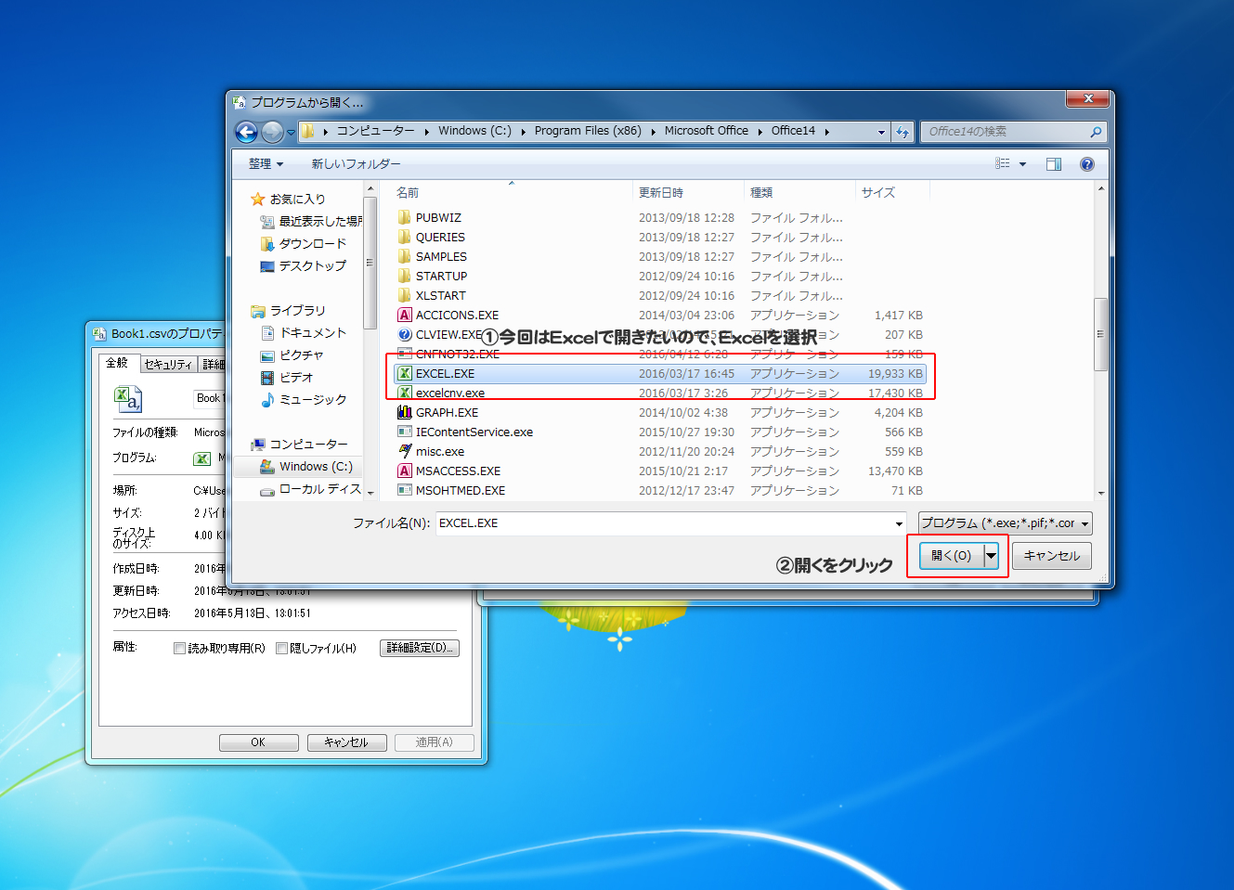Select the QUERIES folder icon
Viewport: 1234px width, 890px height.
405,237
